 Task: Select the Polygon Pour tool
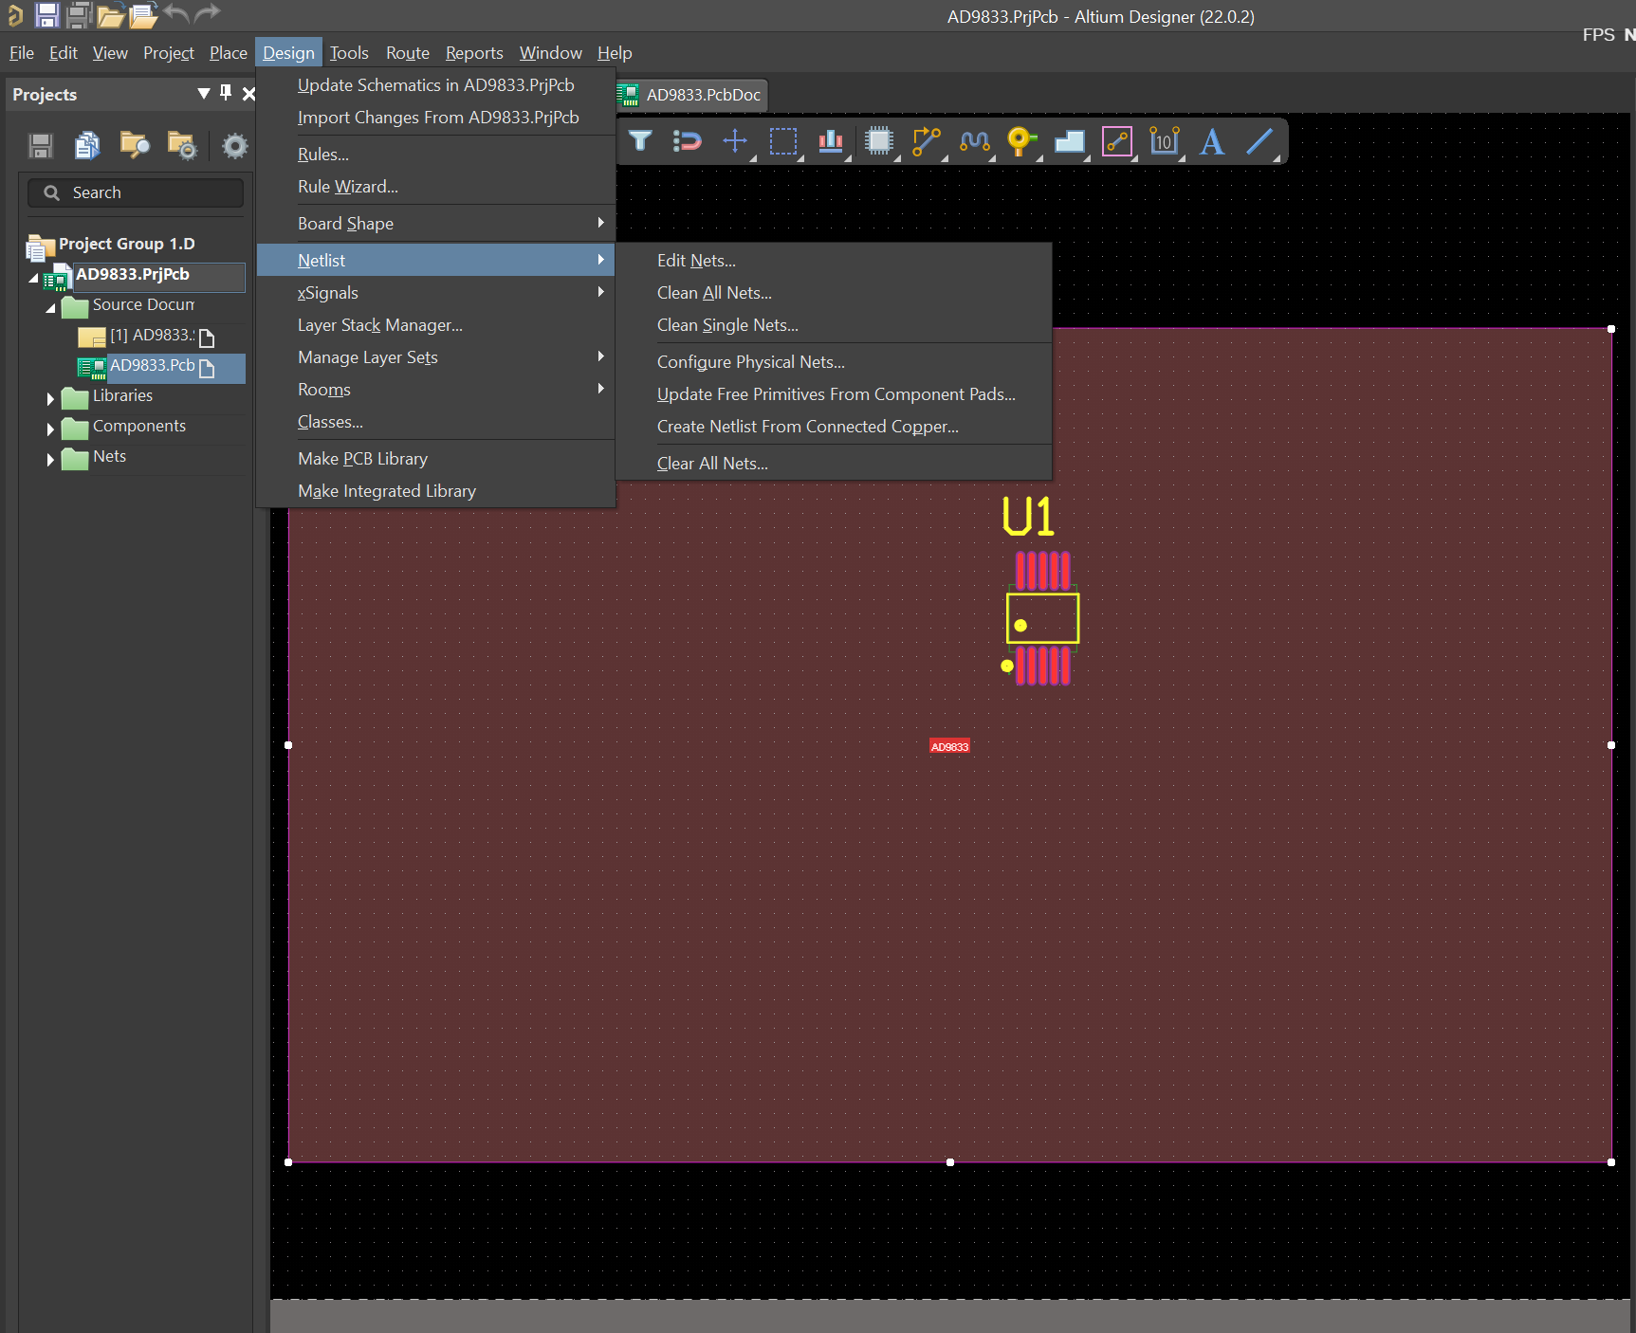point(1070,141)
